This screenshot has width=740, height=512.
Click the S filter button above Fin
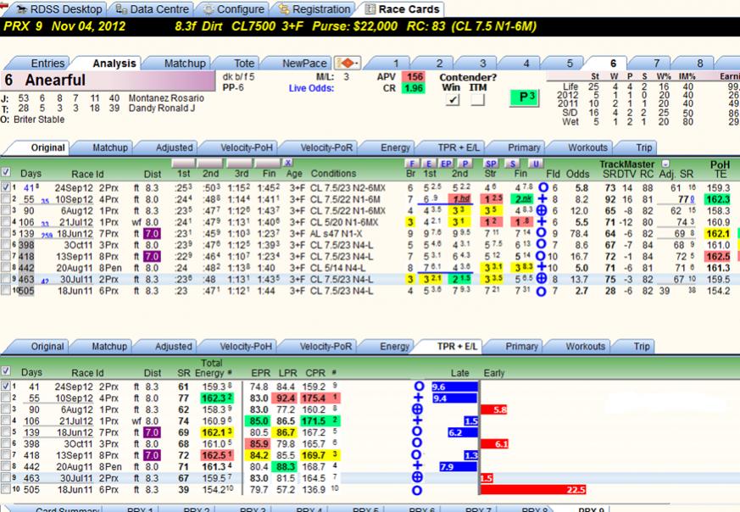[512, 164]
